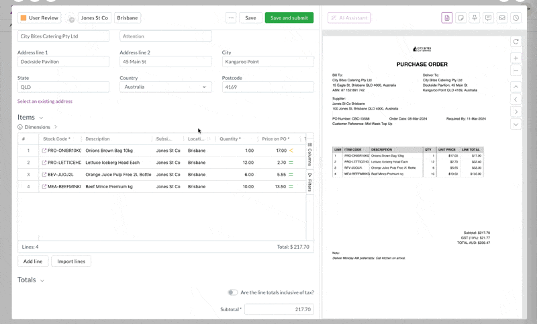Click the City Bites Catering Pty Ltd field
The height and width of the screenshot is (324, 537).
[x=63, y=36]
